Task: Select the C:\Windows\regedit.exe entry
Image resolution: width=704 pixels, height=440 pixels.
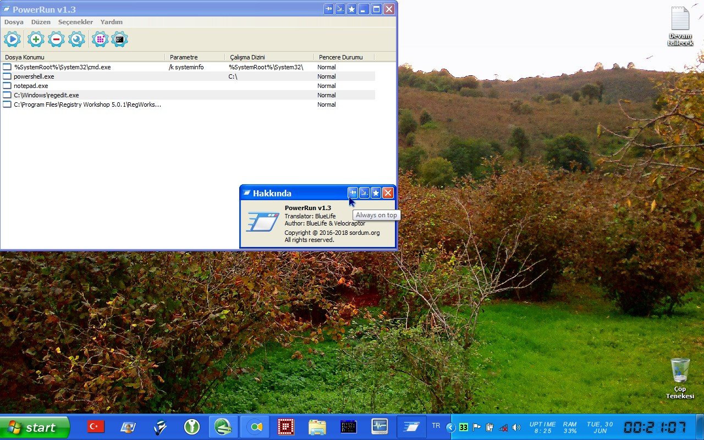Action: (x=188, y=95)
